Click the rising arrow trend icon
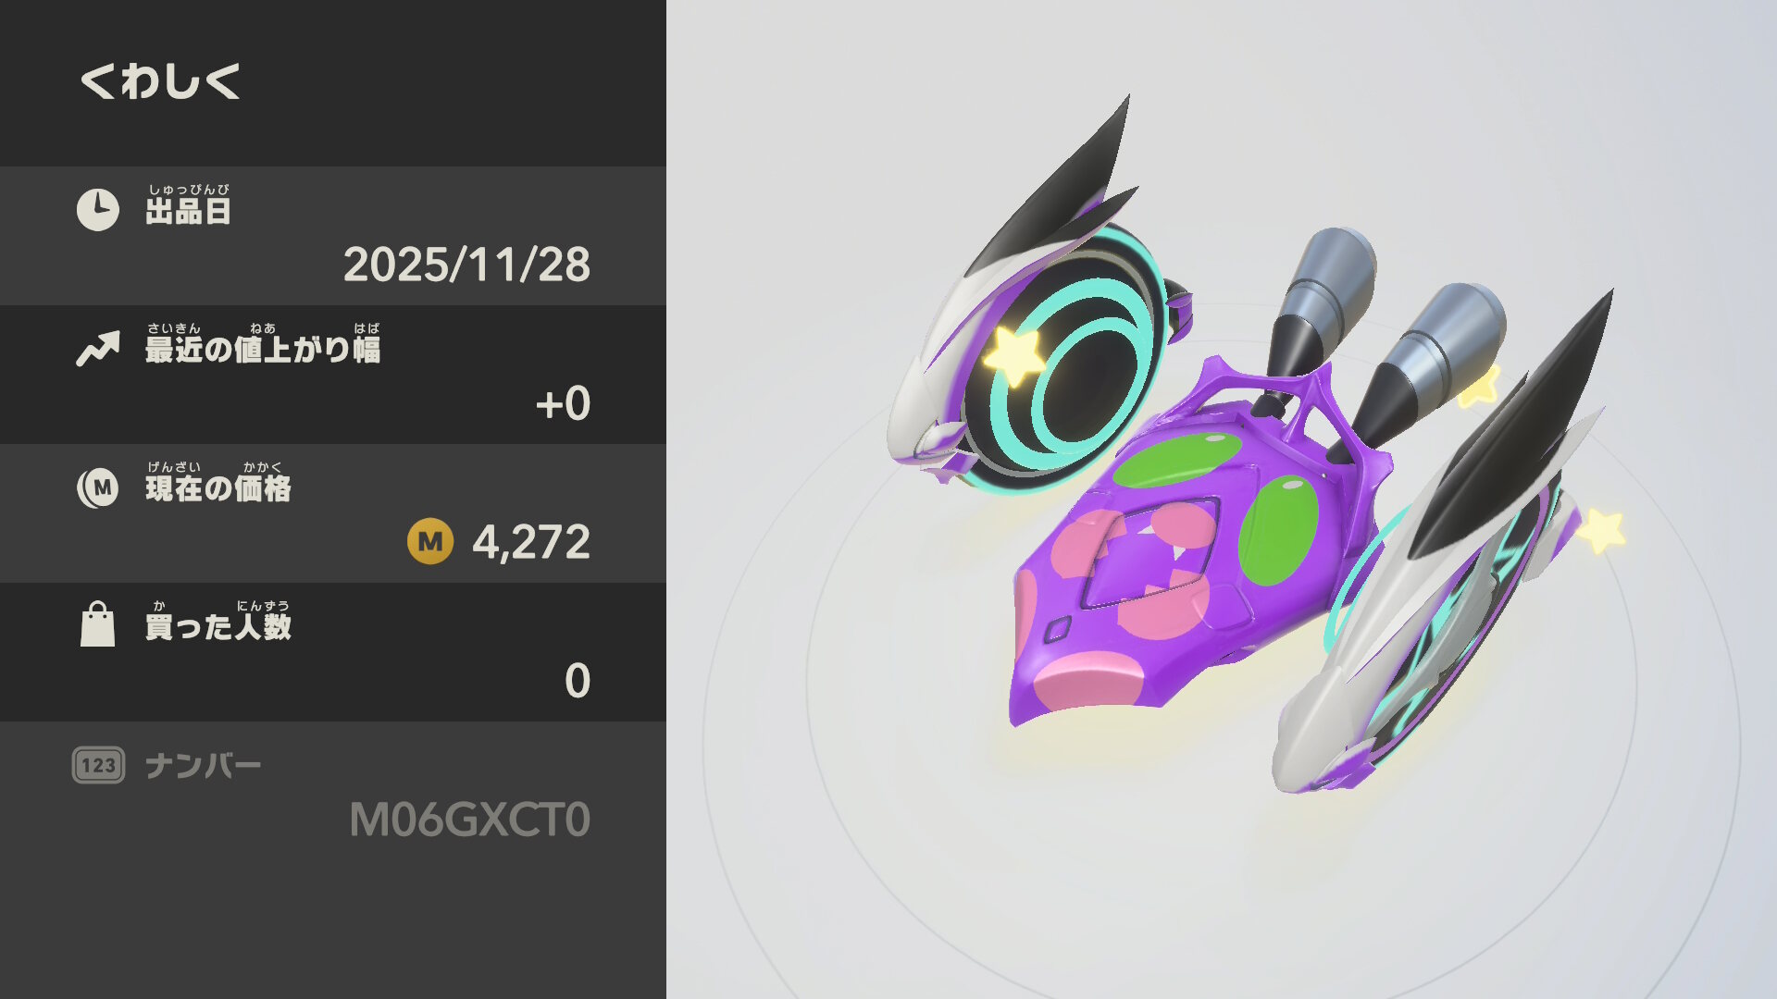The image size is (1777, 999). point(98,349)
